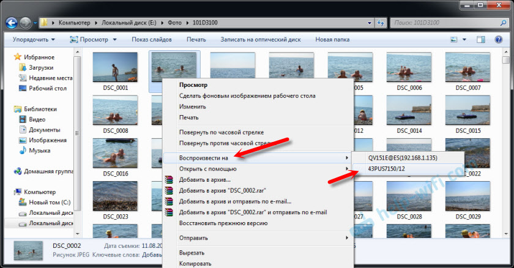Select Компьютер in navigation pane
514x268 pixels.
[35, 192]
